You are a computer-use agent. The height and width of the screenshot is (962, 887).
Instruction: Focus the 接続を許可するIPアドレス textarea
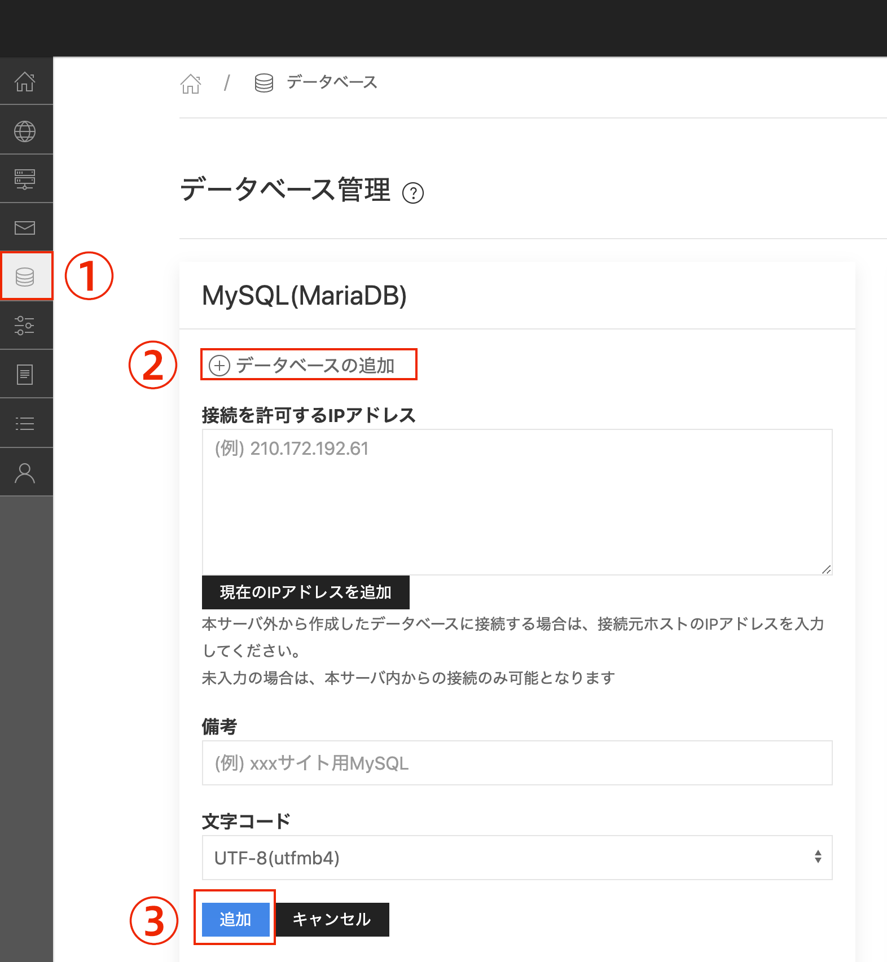coord(517,502)
